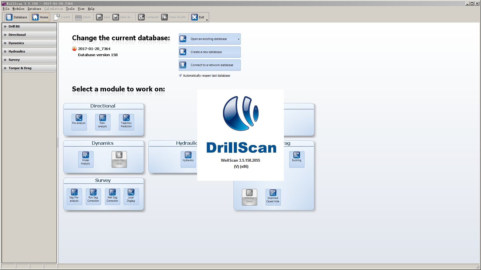The image size is (481, 270).
Task: Open the Well Sag Correction module
Action: pyautogui.click(x=112, y=196)
